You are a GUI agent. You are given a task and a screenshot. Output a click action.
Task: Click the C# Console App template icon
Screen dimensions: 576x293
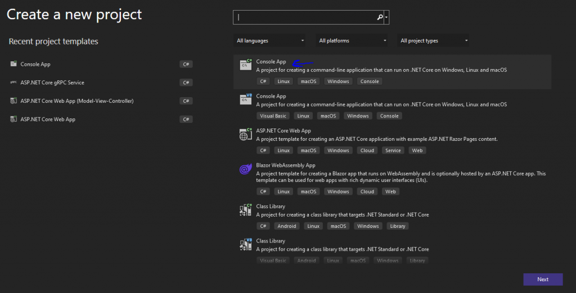click(x=245, y=64)
